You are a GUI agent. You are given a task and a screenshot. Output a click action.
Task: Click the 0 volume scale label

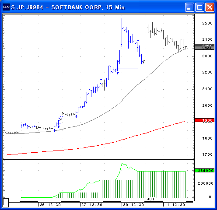pyautogui.click(x=210, y=197)
